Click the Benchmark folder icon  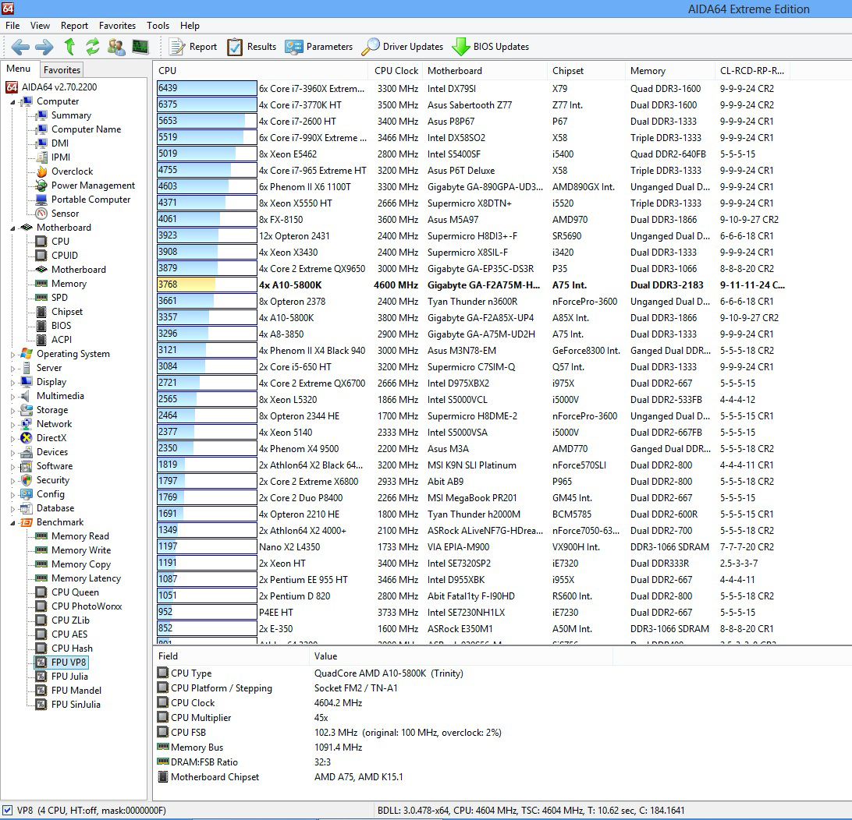coord(26,522)
